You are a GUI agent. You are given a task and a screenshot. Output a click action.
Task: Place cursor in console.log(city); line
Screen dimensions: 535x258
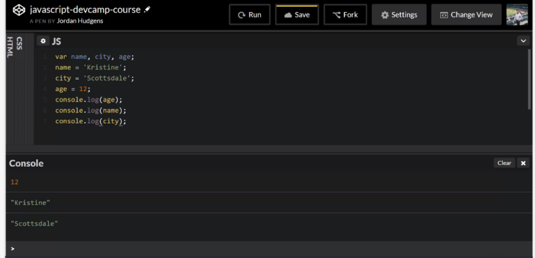[x=91, y=121]
